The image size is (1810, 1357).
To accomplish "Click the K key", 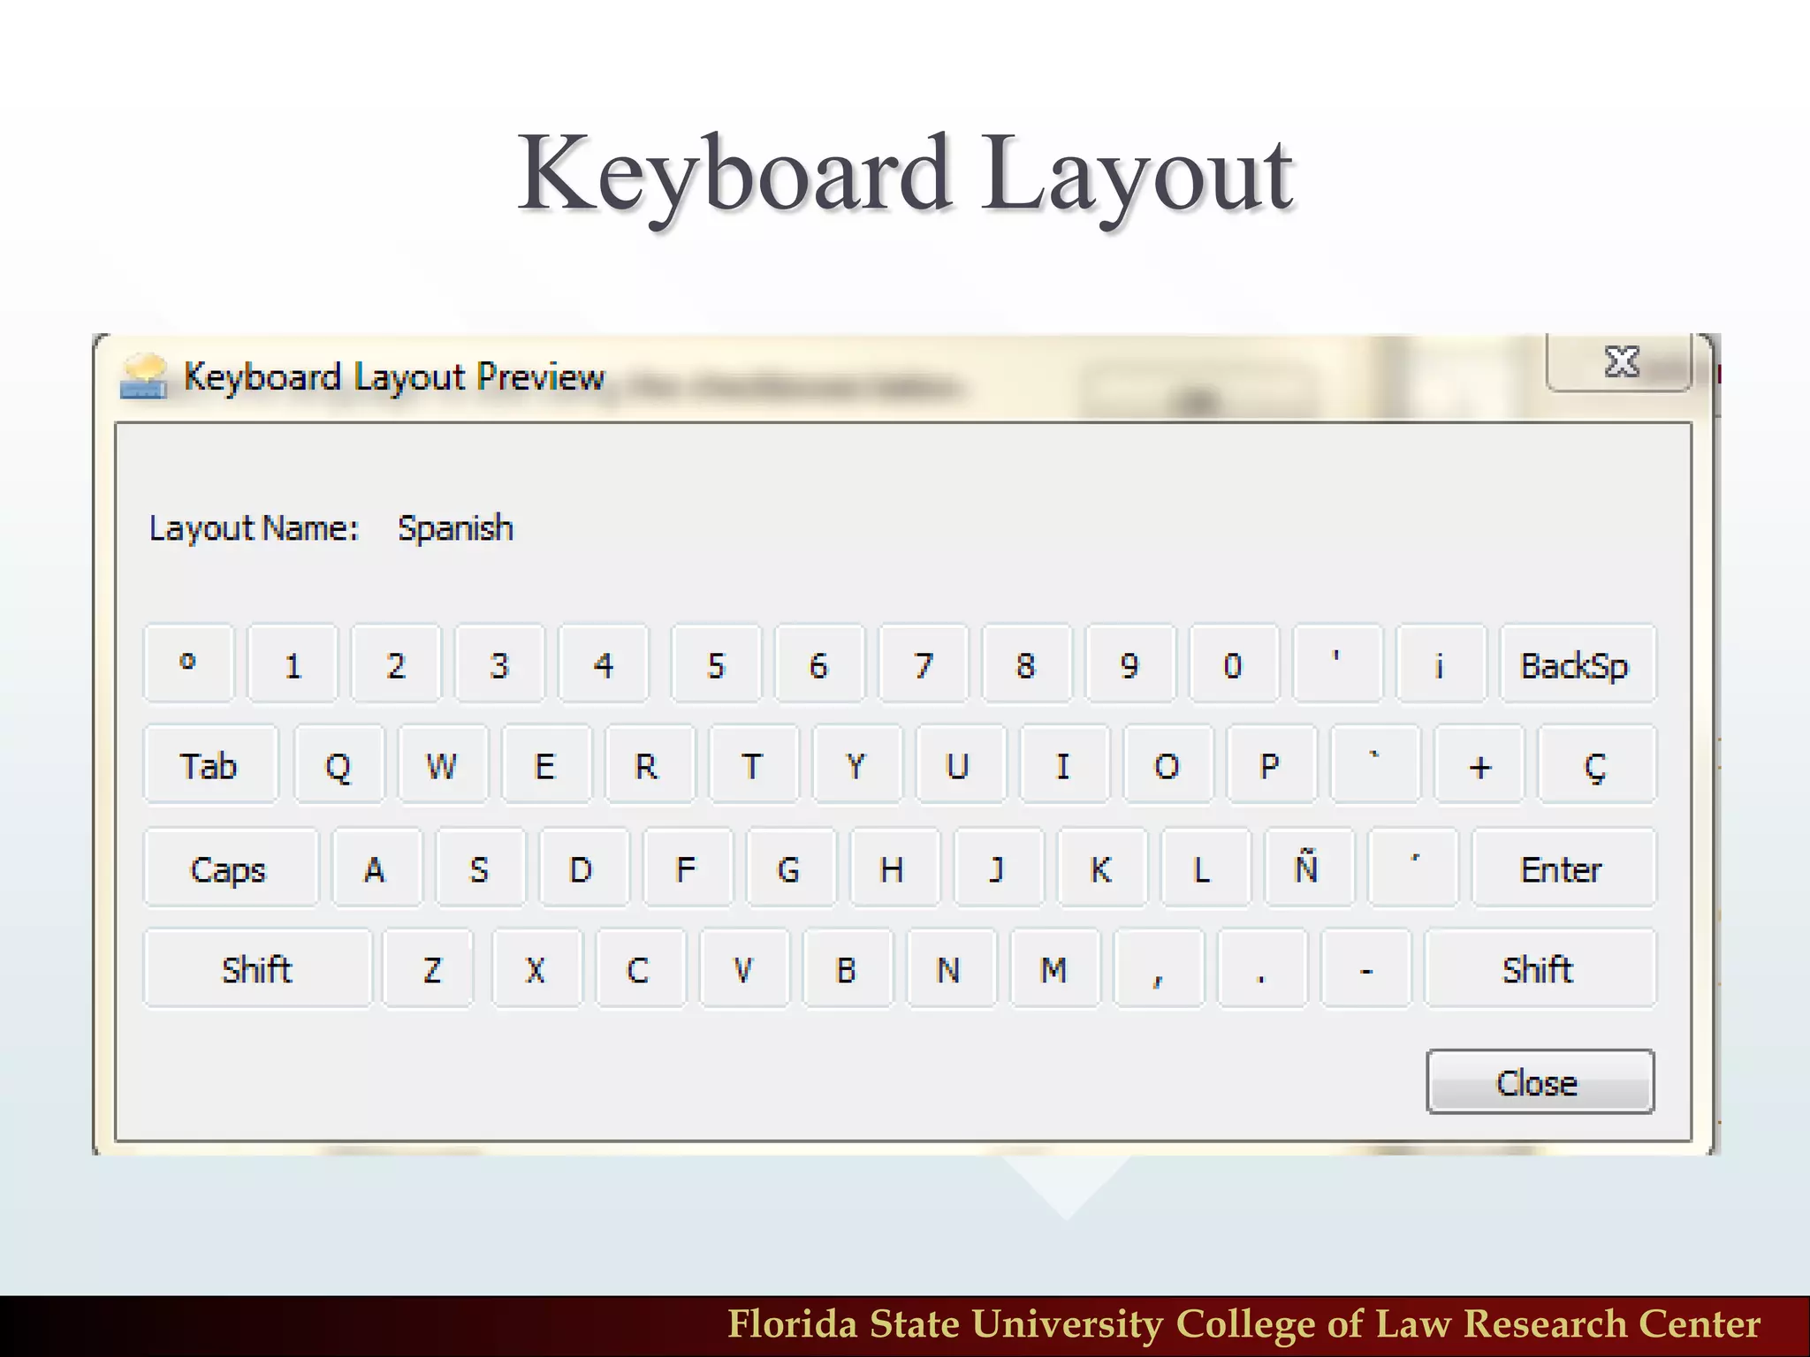I will pyautogui.click(x=1102, y=868).
